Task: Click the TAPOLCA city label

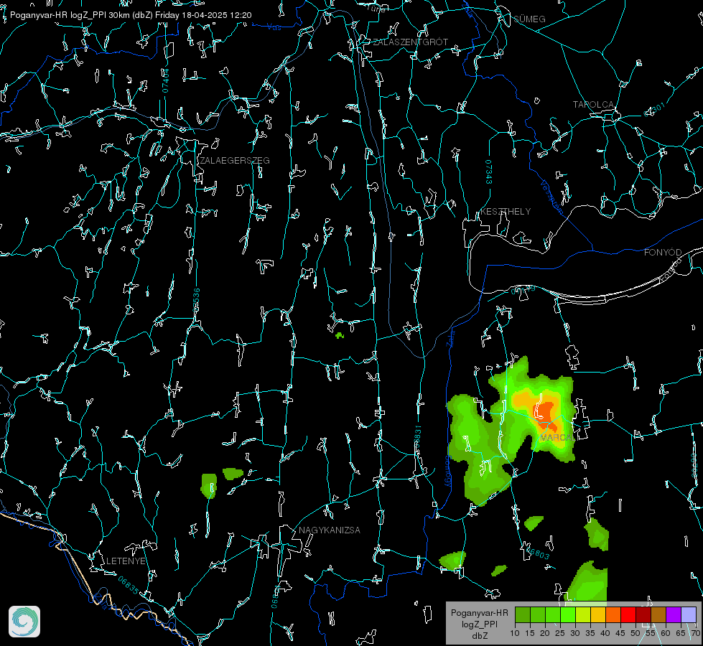Action: click(x=594, y=105)
